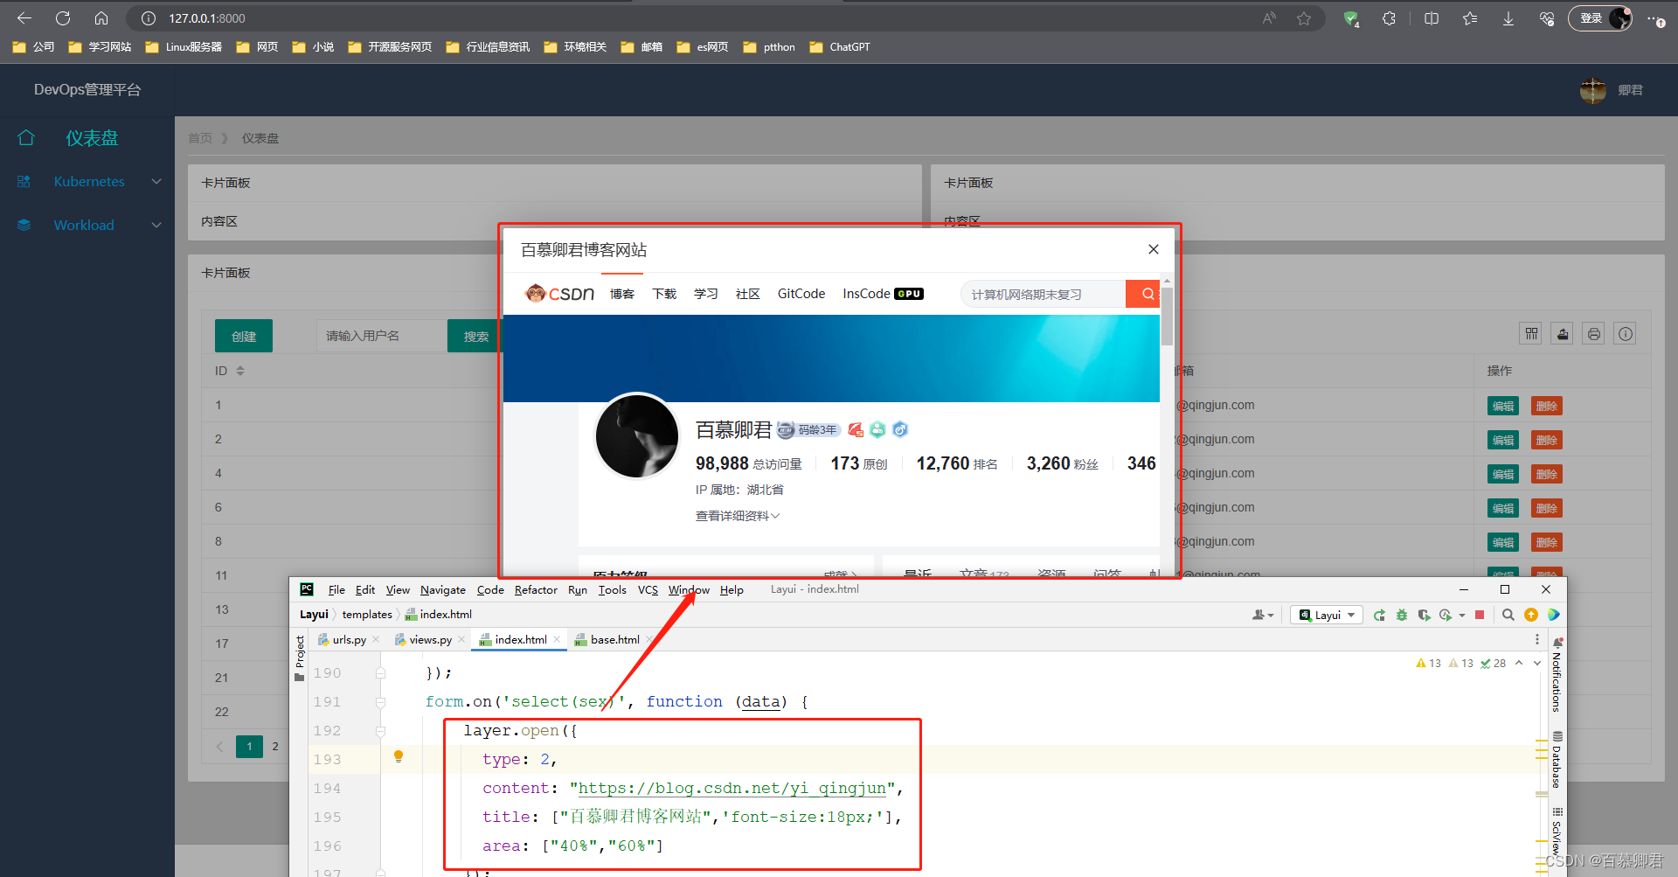Jump to next highlighted error down arrow

tap(1537, 664)
